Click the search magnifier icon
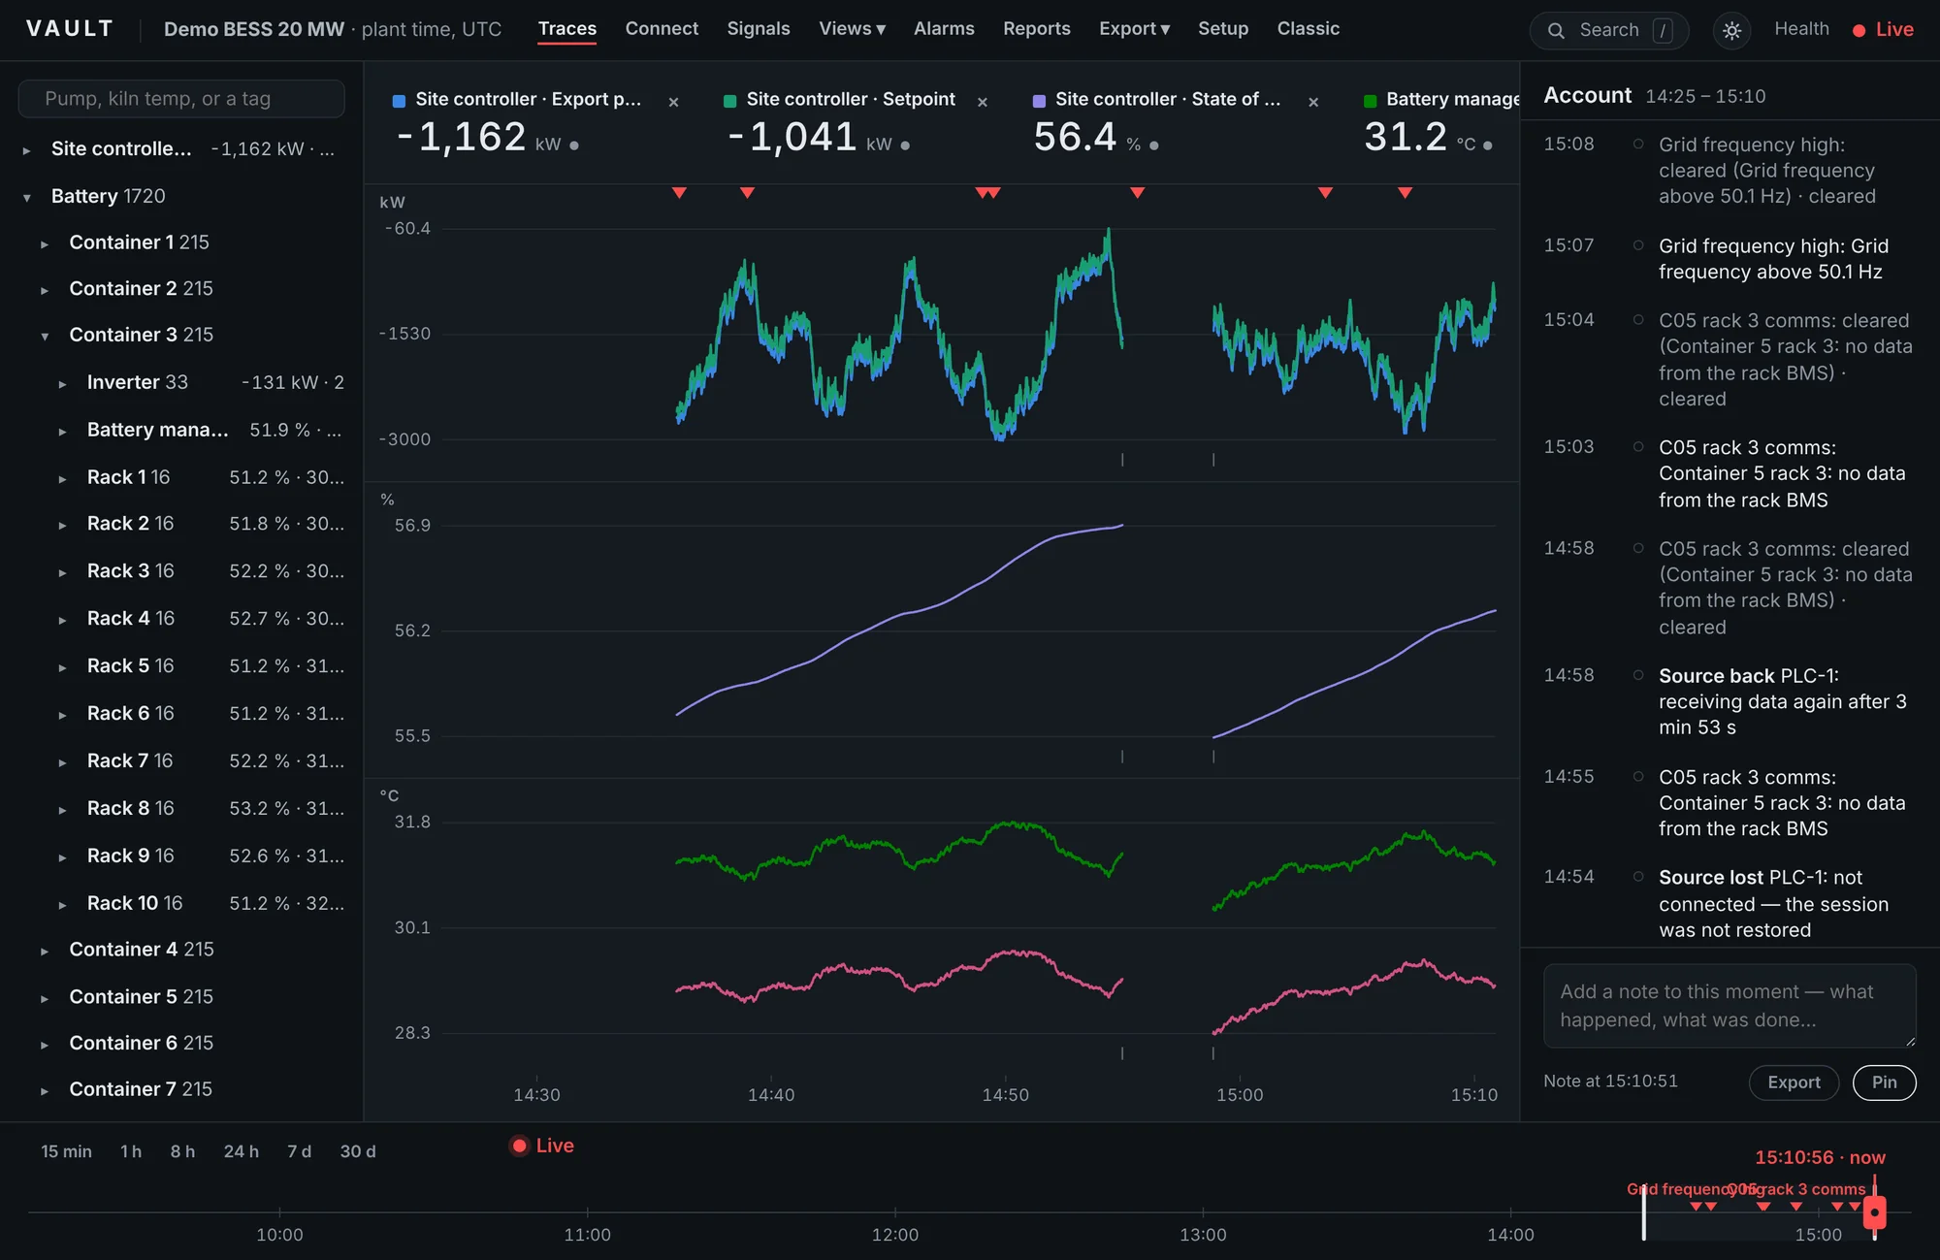 click(1556, 30)
